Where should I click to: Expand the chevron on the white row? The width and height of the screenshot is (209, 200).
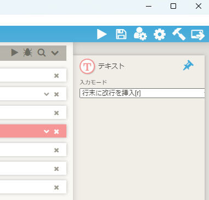(x=47, y=94)
